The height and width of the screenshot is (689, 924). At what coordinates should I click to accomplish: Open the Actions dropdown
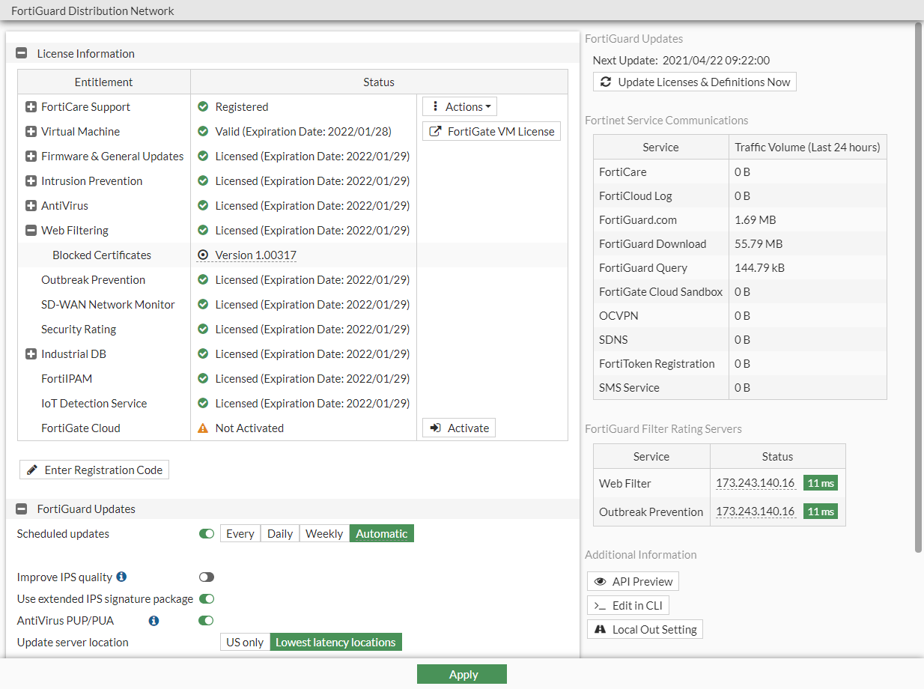(459, 106)
